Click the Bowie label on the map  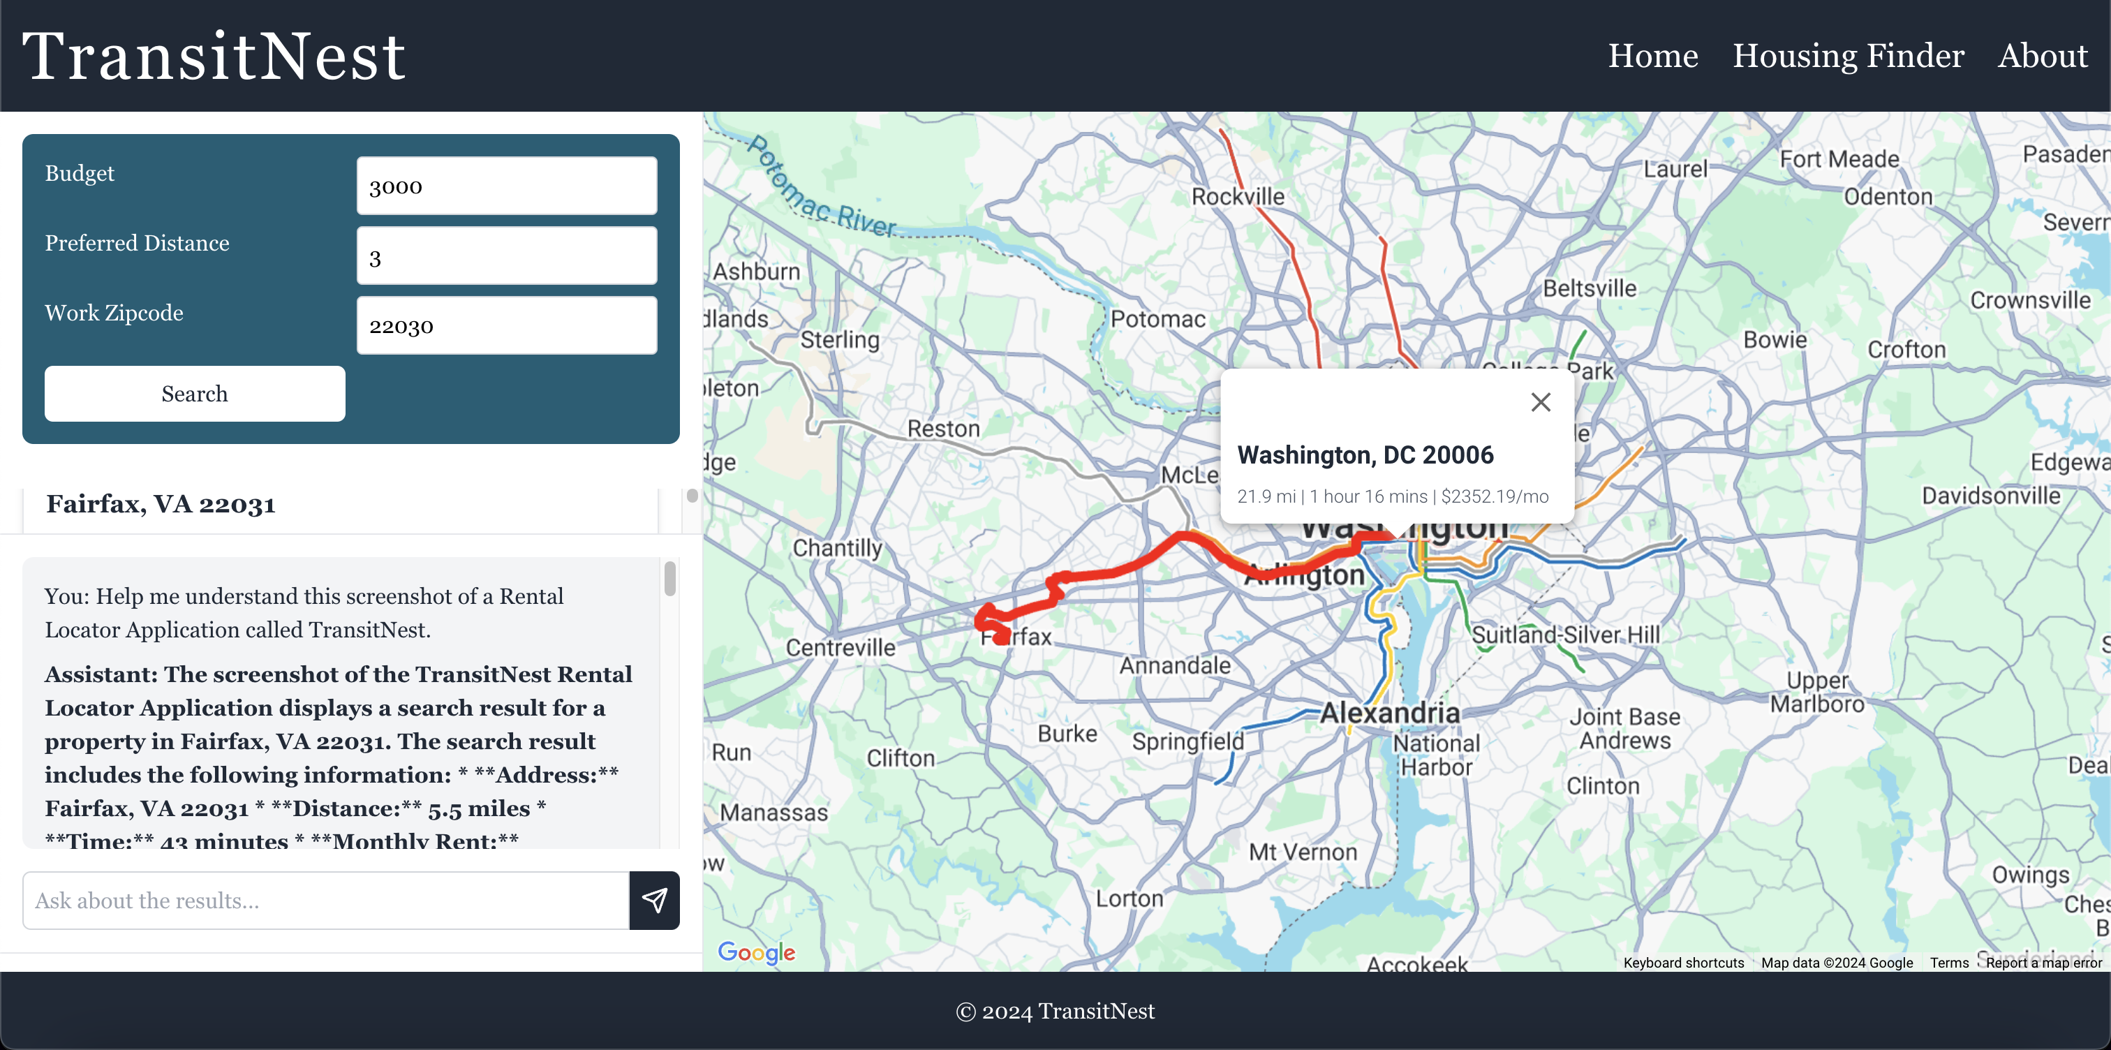(1775, 339)
